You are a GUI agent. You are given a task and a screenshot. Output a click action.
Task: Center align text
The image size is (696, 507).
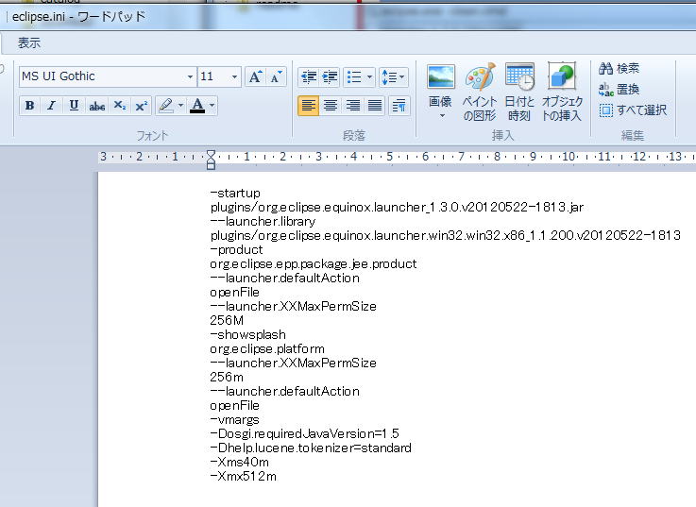(331, 106)
